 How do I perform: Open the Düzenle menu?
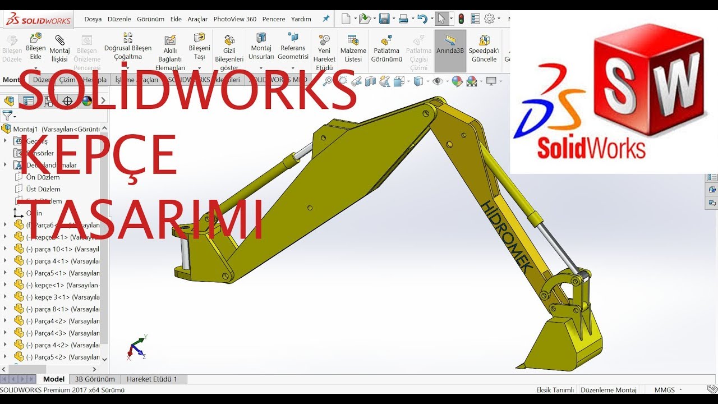119,19
